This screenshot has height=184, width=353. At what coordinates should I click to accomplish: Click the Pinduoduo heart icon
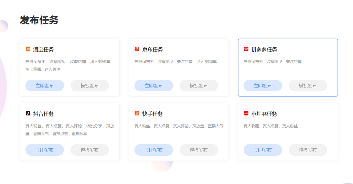point(246,49)
